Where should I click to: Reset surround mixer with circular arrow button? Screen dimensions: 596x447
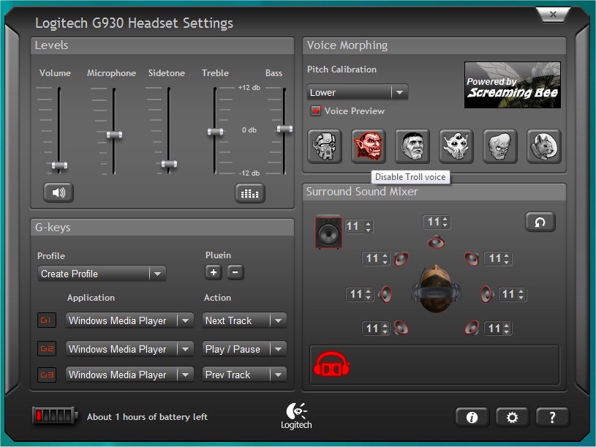[x=540, y=222]
